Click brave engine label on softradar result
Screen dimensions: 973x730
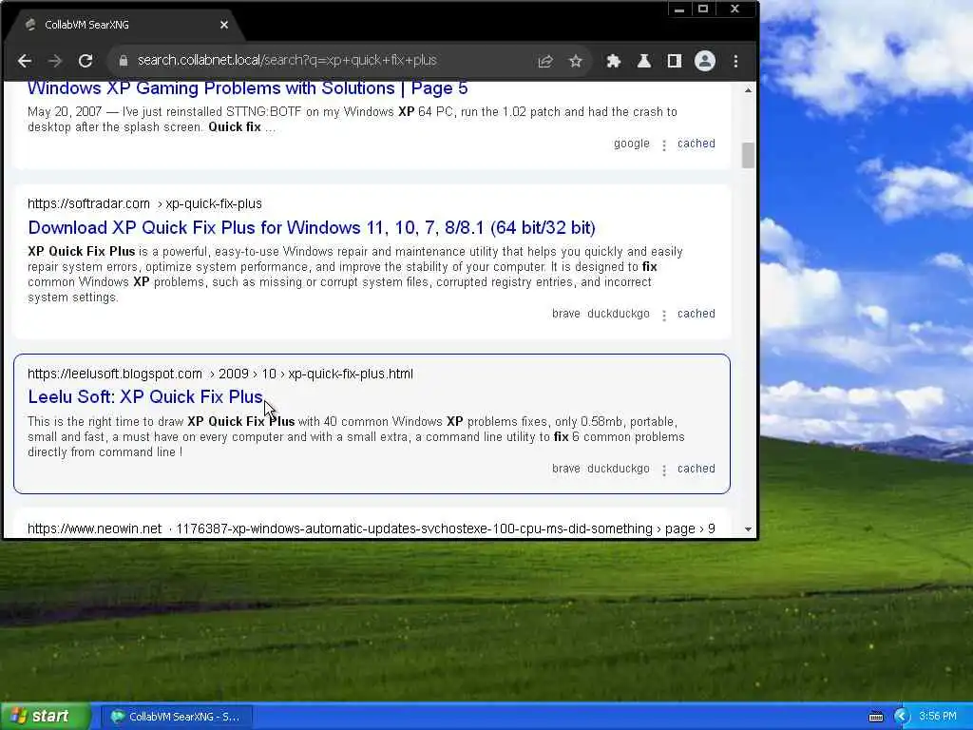coord(566,314)
